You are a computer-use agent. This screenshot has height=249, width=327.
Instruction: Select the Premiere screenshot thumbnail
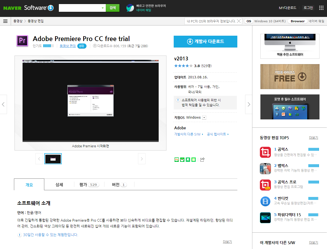pyautogui.click(x=53, y=159)
